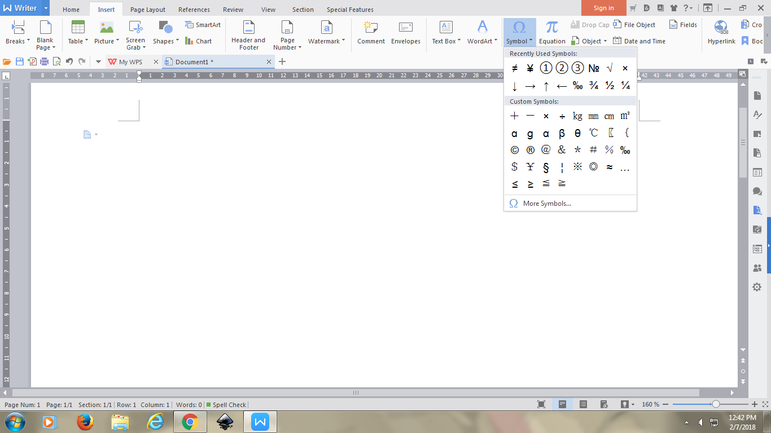
Task: Insert a Hyperlink
Action: coord(721,32)
